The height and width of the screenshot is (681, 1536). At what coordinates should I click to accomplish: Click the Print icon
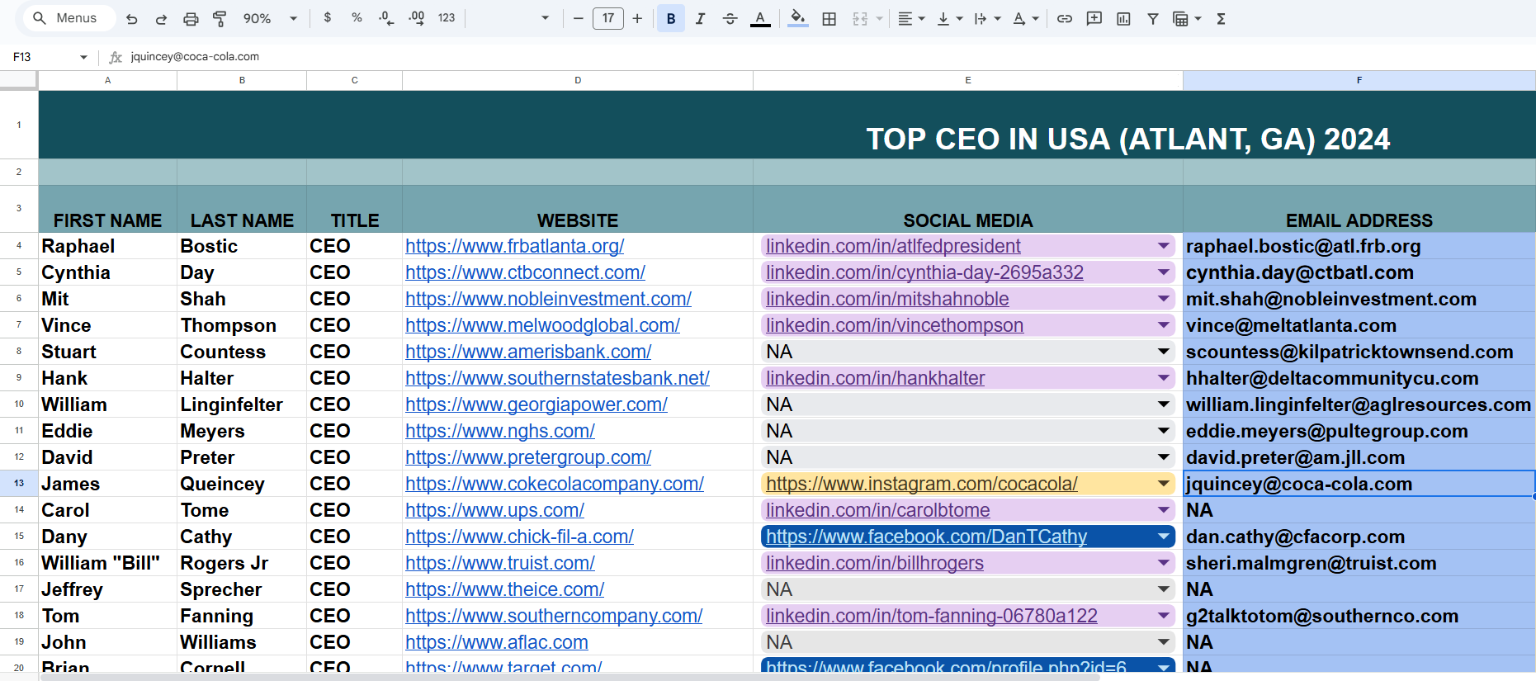(x=191, y=18)
